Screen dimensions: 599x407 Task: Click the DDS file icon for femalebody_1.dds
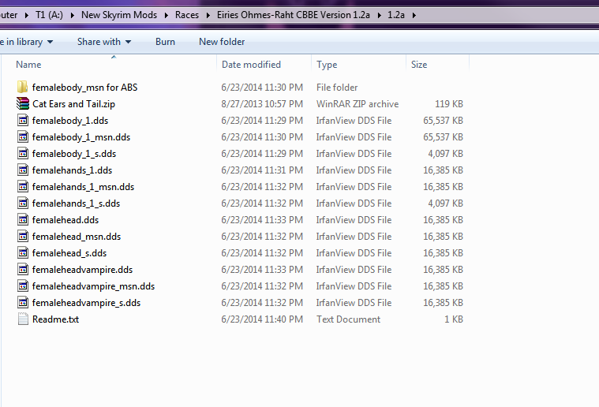click(x=23, y=120)
